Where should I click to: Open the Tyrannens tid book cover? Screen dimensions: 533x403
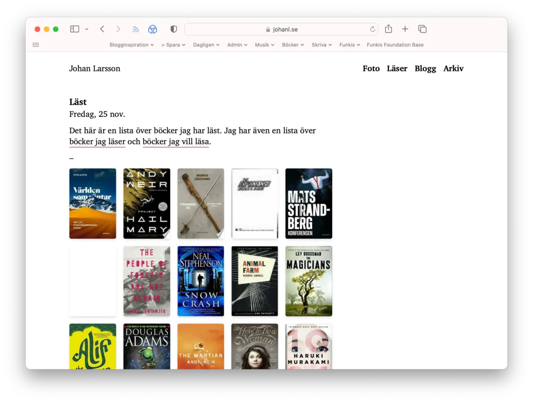point(201,204)
